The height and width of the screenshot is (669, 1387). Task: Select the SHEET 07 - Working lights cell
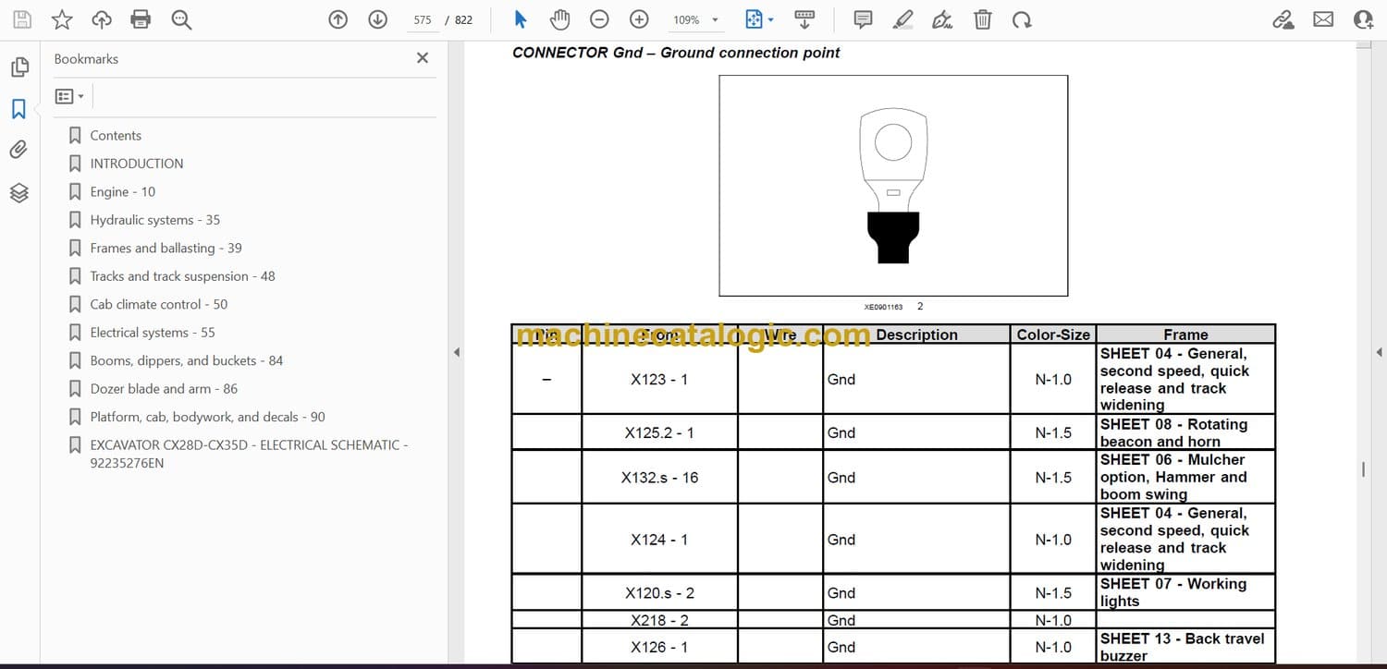coord(1185,593)
